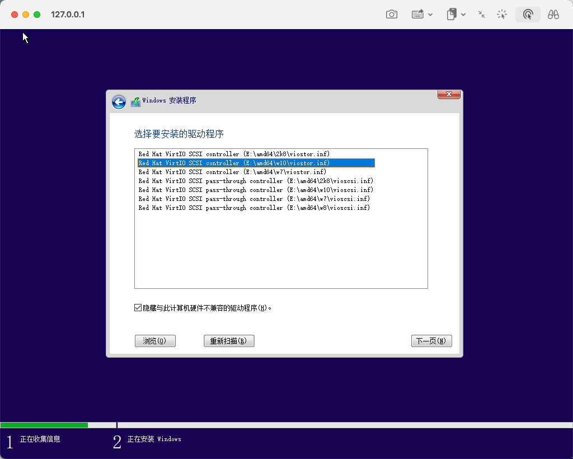The image size is (573, 459).
Task: Click the screenshot camera icon
Action: (x=392, y=15)
